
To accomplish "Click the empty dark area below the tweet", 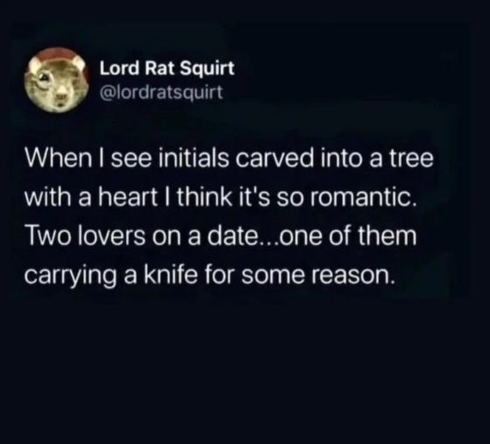I will point(245,369).
